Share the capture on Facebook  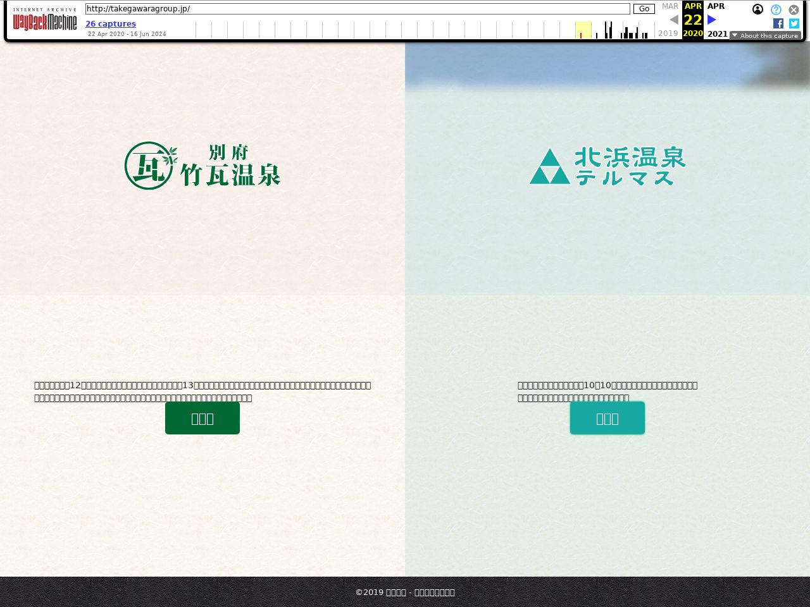[778, 23]
